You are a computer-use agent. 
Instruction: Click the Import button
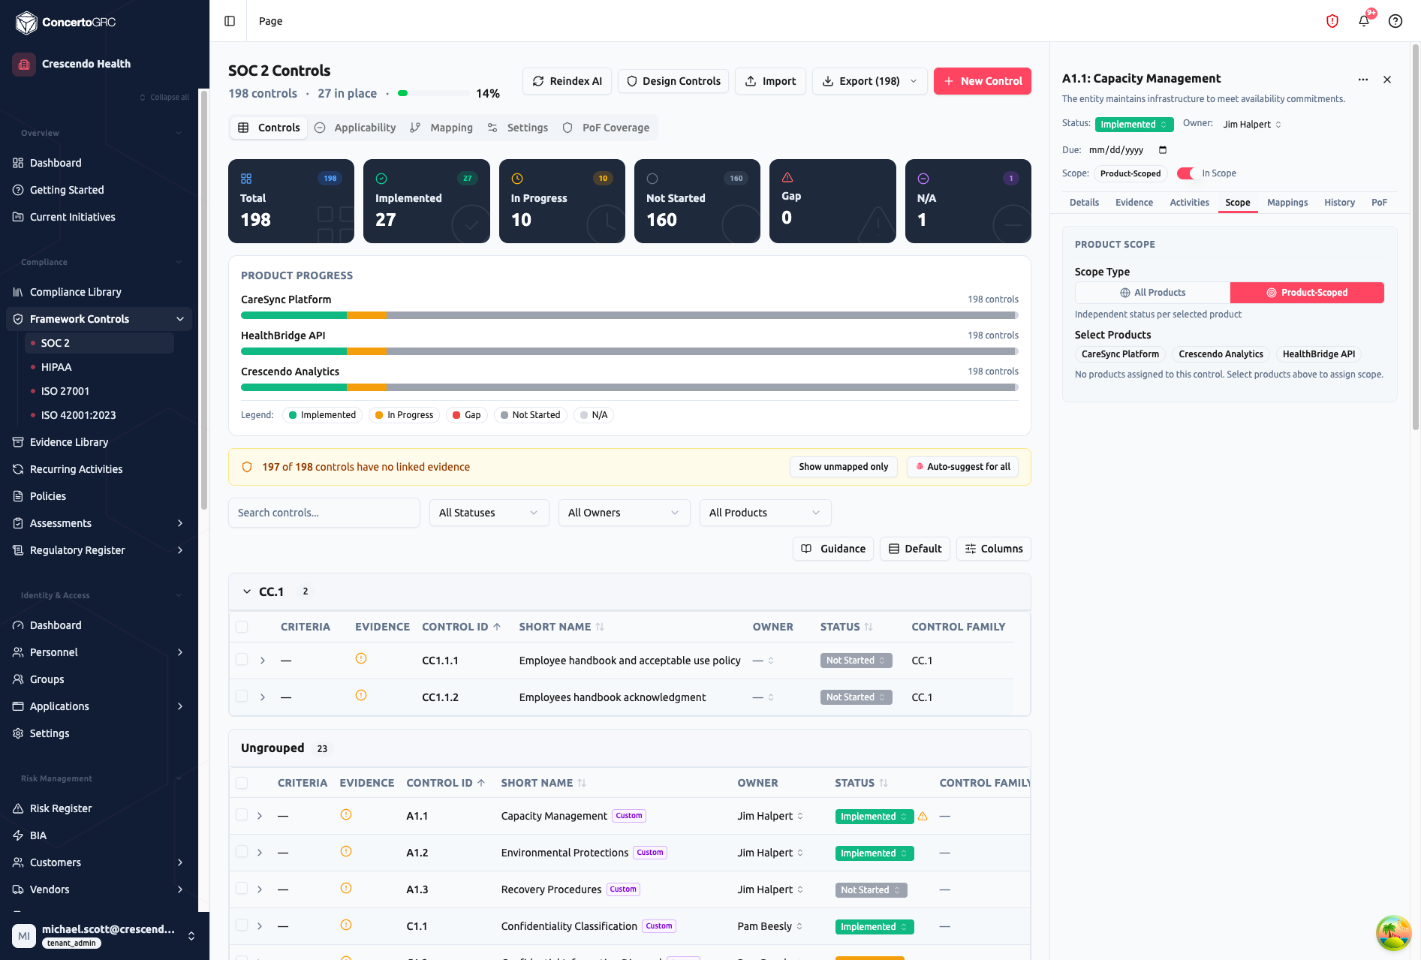coord(770,81)
